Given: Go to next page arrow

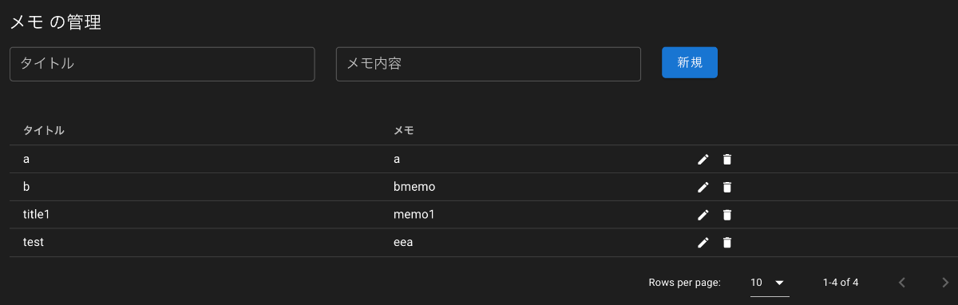Looking at the screenshot, I should tap(944, 283).
